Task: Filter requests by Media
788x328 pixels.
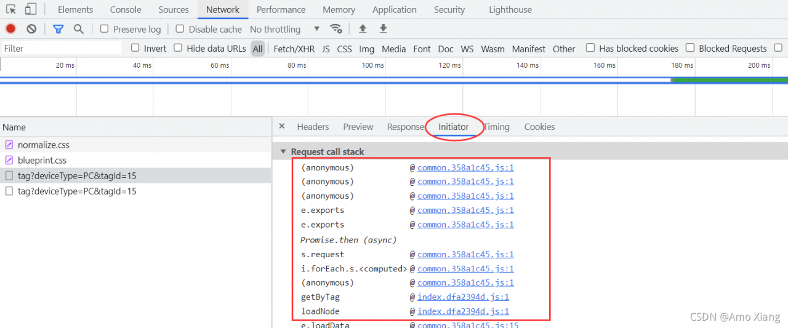Action: pyautogui.click(x=393, y=49)
